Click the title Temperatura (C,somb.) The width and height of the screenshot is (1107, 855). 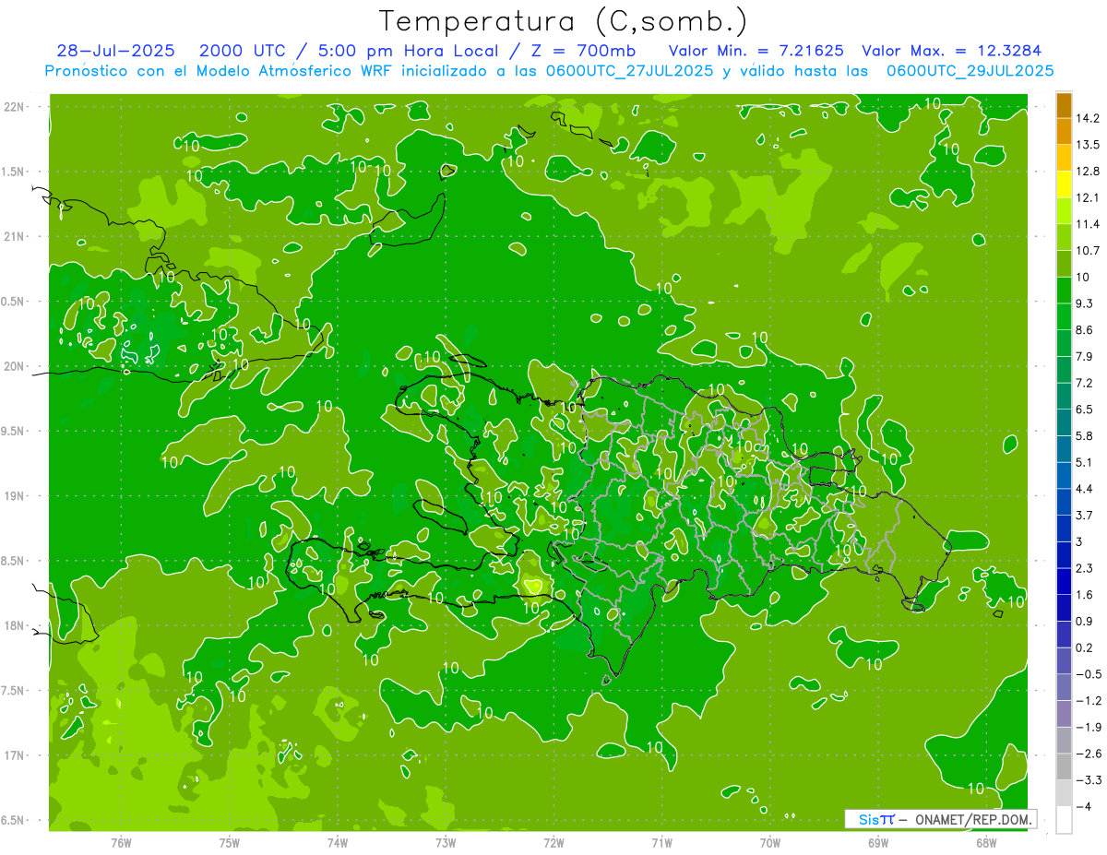pyautogui.click(x=564, y=21)
